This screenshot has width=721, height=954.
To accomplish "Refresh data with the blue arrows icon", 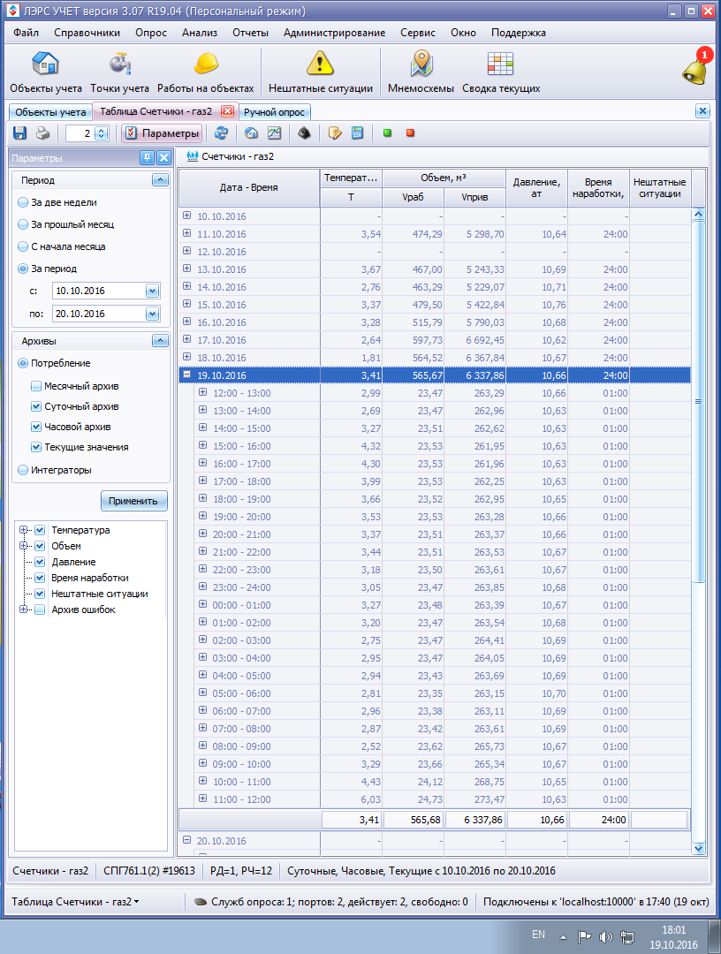I will (x=221, y=133).
